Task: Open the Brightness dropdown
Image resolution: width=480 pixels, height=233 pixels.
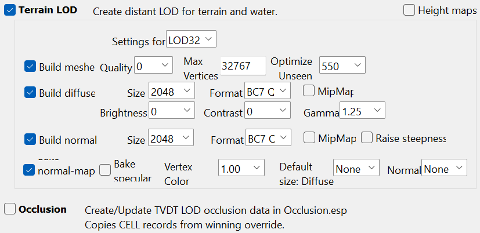Action: [x=172, y=110]
